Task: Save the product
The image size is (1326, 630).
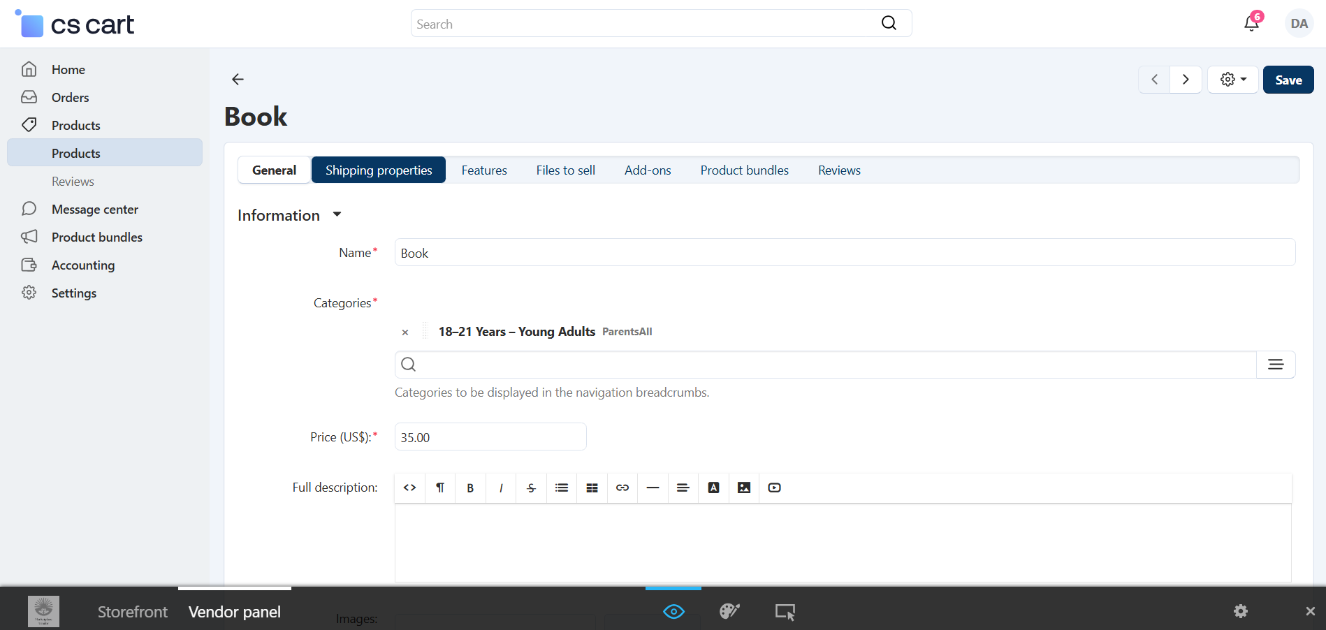Action: (x=1288, y=80)
